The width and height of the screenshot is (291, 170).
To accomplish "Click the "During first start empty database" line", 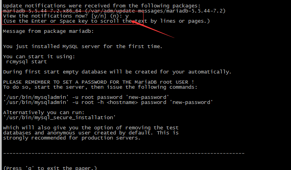I will (x=117, y=72).
